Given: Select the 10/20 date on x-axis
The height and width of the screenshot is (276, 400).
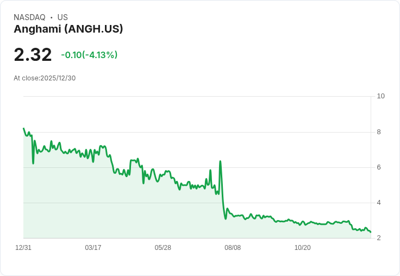Looking at the screenshot, I should coord(303,248).
